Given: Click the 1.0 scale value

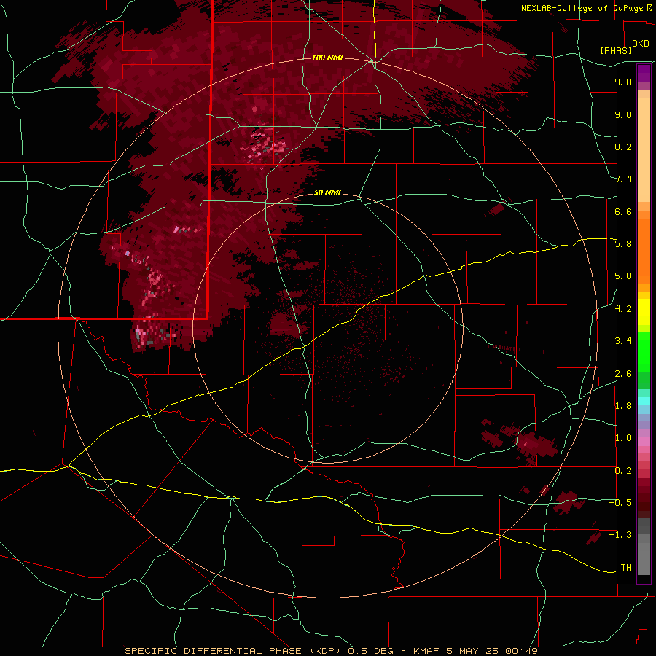Looking at the screenshot, I should click(623, 437).
